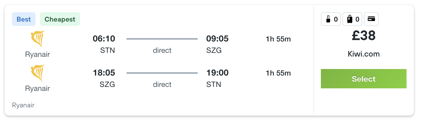Click the outbound flight direct line

[162, 39]
